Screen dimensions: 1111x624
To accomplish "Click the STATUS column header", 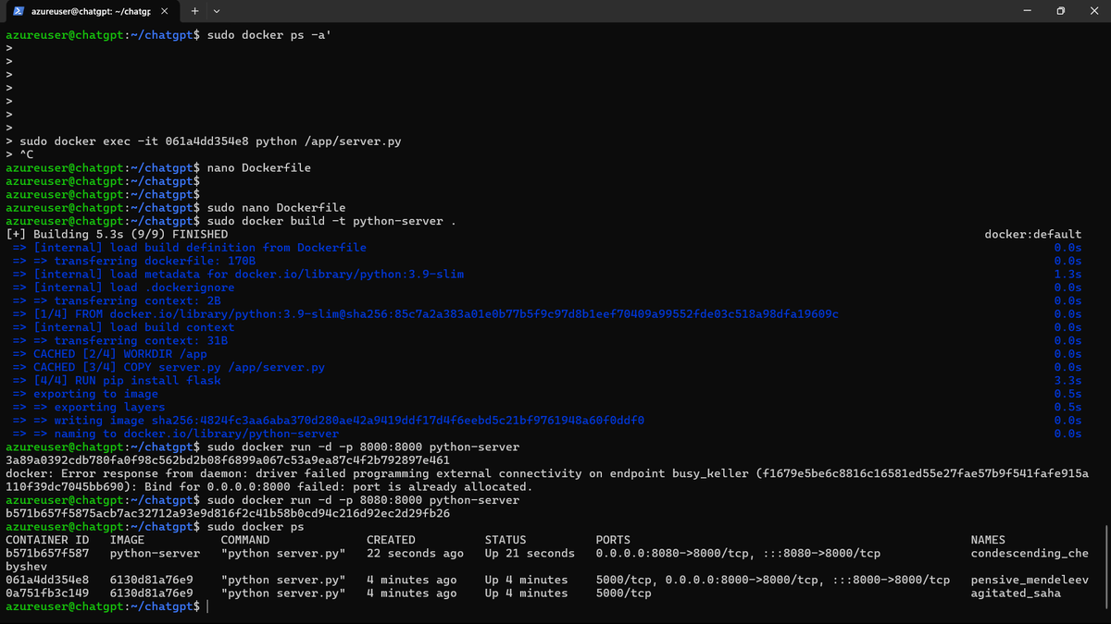I will click(x=506, y=540).
